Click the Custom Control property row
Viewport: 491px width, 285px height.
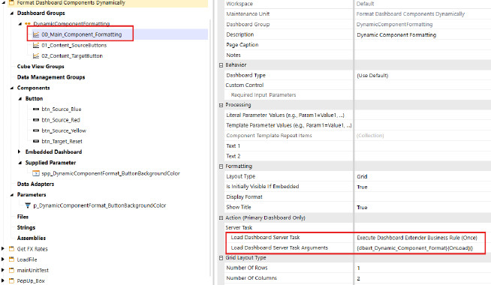pos(357,85)
